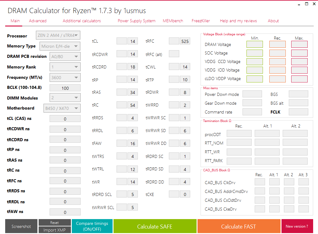Click the tWTRL timing value 12
This screenshot has height=234, width=318.
pos(133,169)
